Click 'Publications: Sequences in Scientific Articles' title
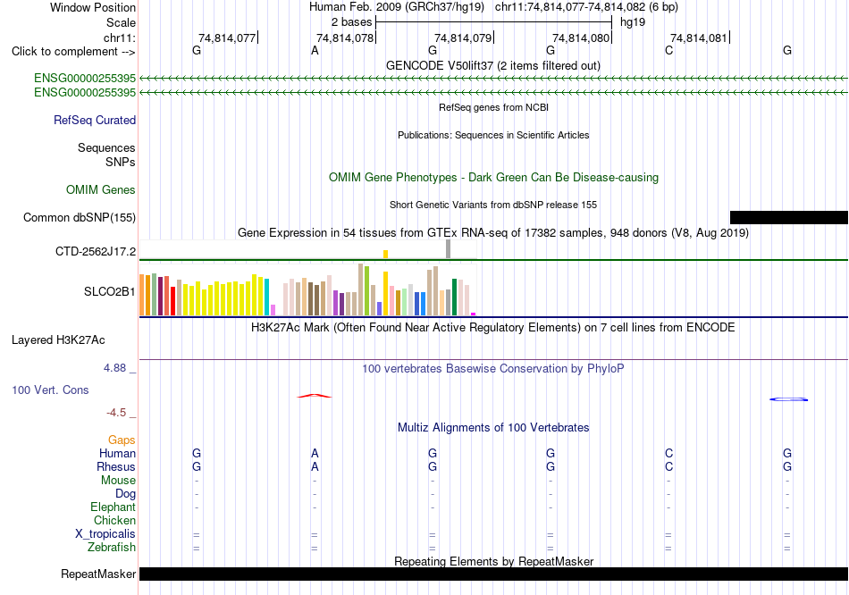This screenshot has height=595, width=849. pyautogui.click(x=493, y=135)
